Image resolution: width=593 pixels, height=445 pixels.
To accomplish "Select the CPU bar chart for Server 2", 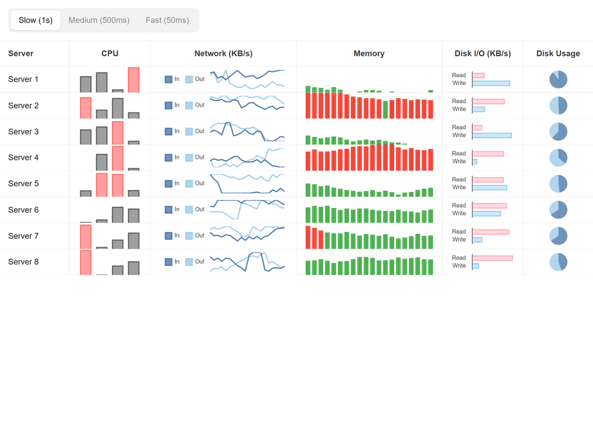I will 109,105.
